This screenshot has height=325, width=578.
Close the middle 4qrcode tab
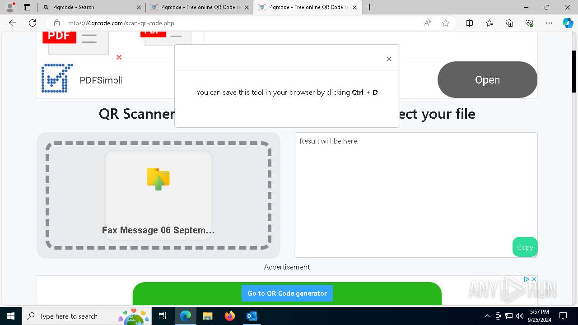tap(247, 7)
